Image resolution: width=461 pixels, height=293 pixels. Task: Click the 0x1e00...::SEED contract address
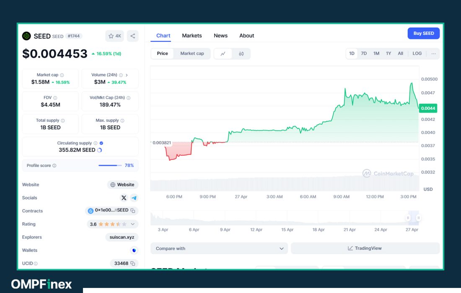[111, 210]
